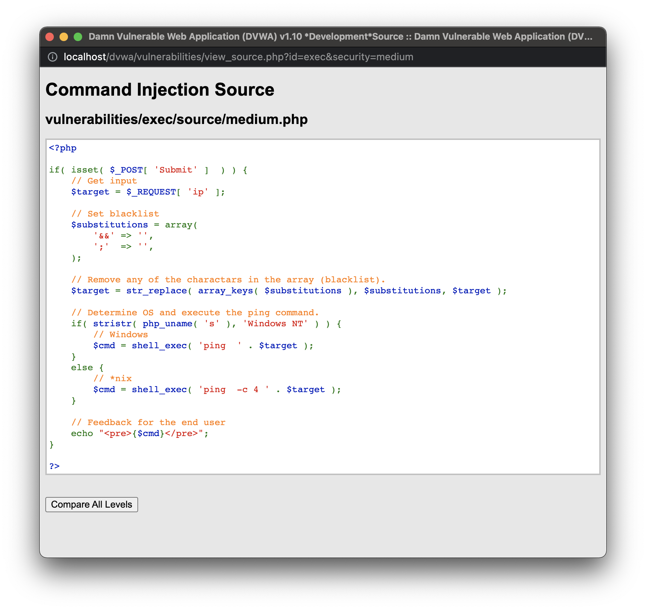Click the site info icon in address bar
The height and width of the screenshot is (610, 646).
coord(52,57)
